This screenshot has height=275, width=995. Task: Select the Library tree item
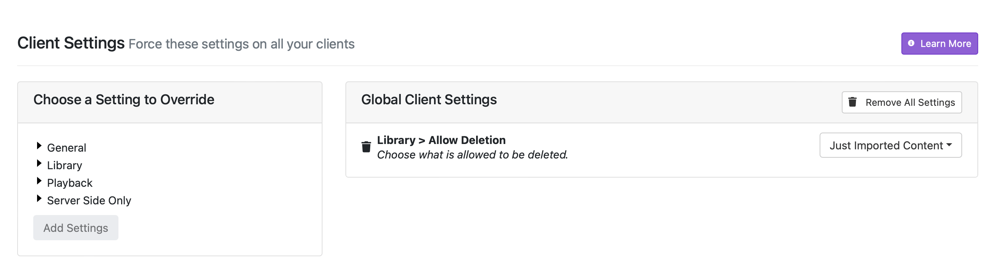pyautogui.click(x=64, y=165)
